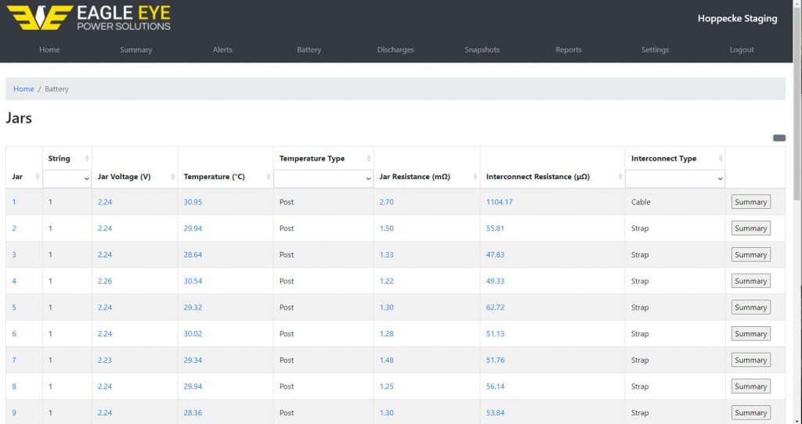Click interconnect resistance value 56.14

tap(495, 386)
